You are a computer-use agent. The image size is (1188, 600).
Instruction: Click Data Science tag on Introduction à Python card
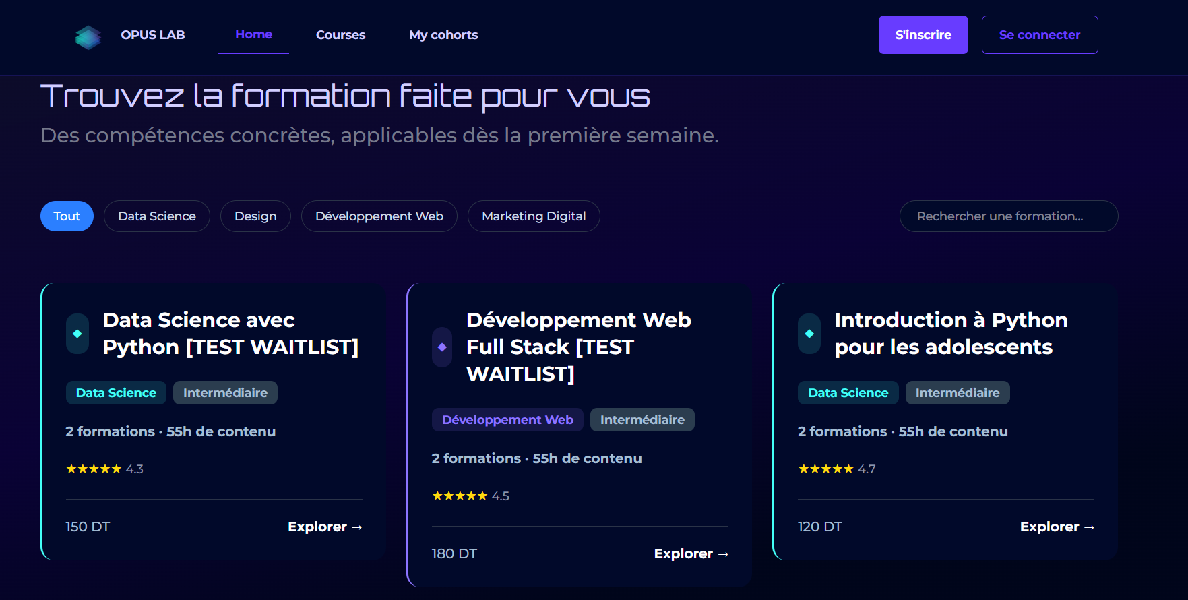click(x=848, y=392)
